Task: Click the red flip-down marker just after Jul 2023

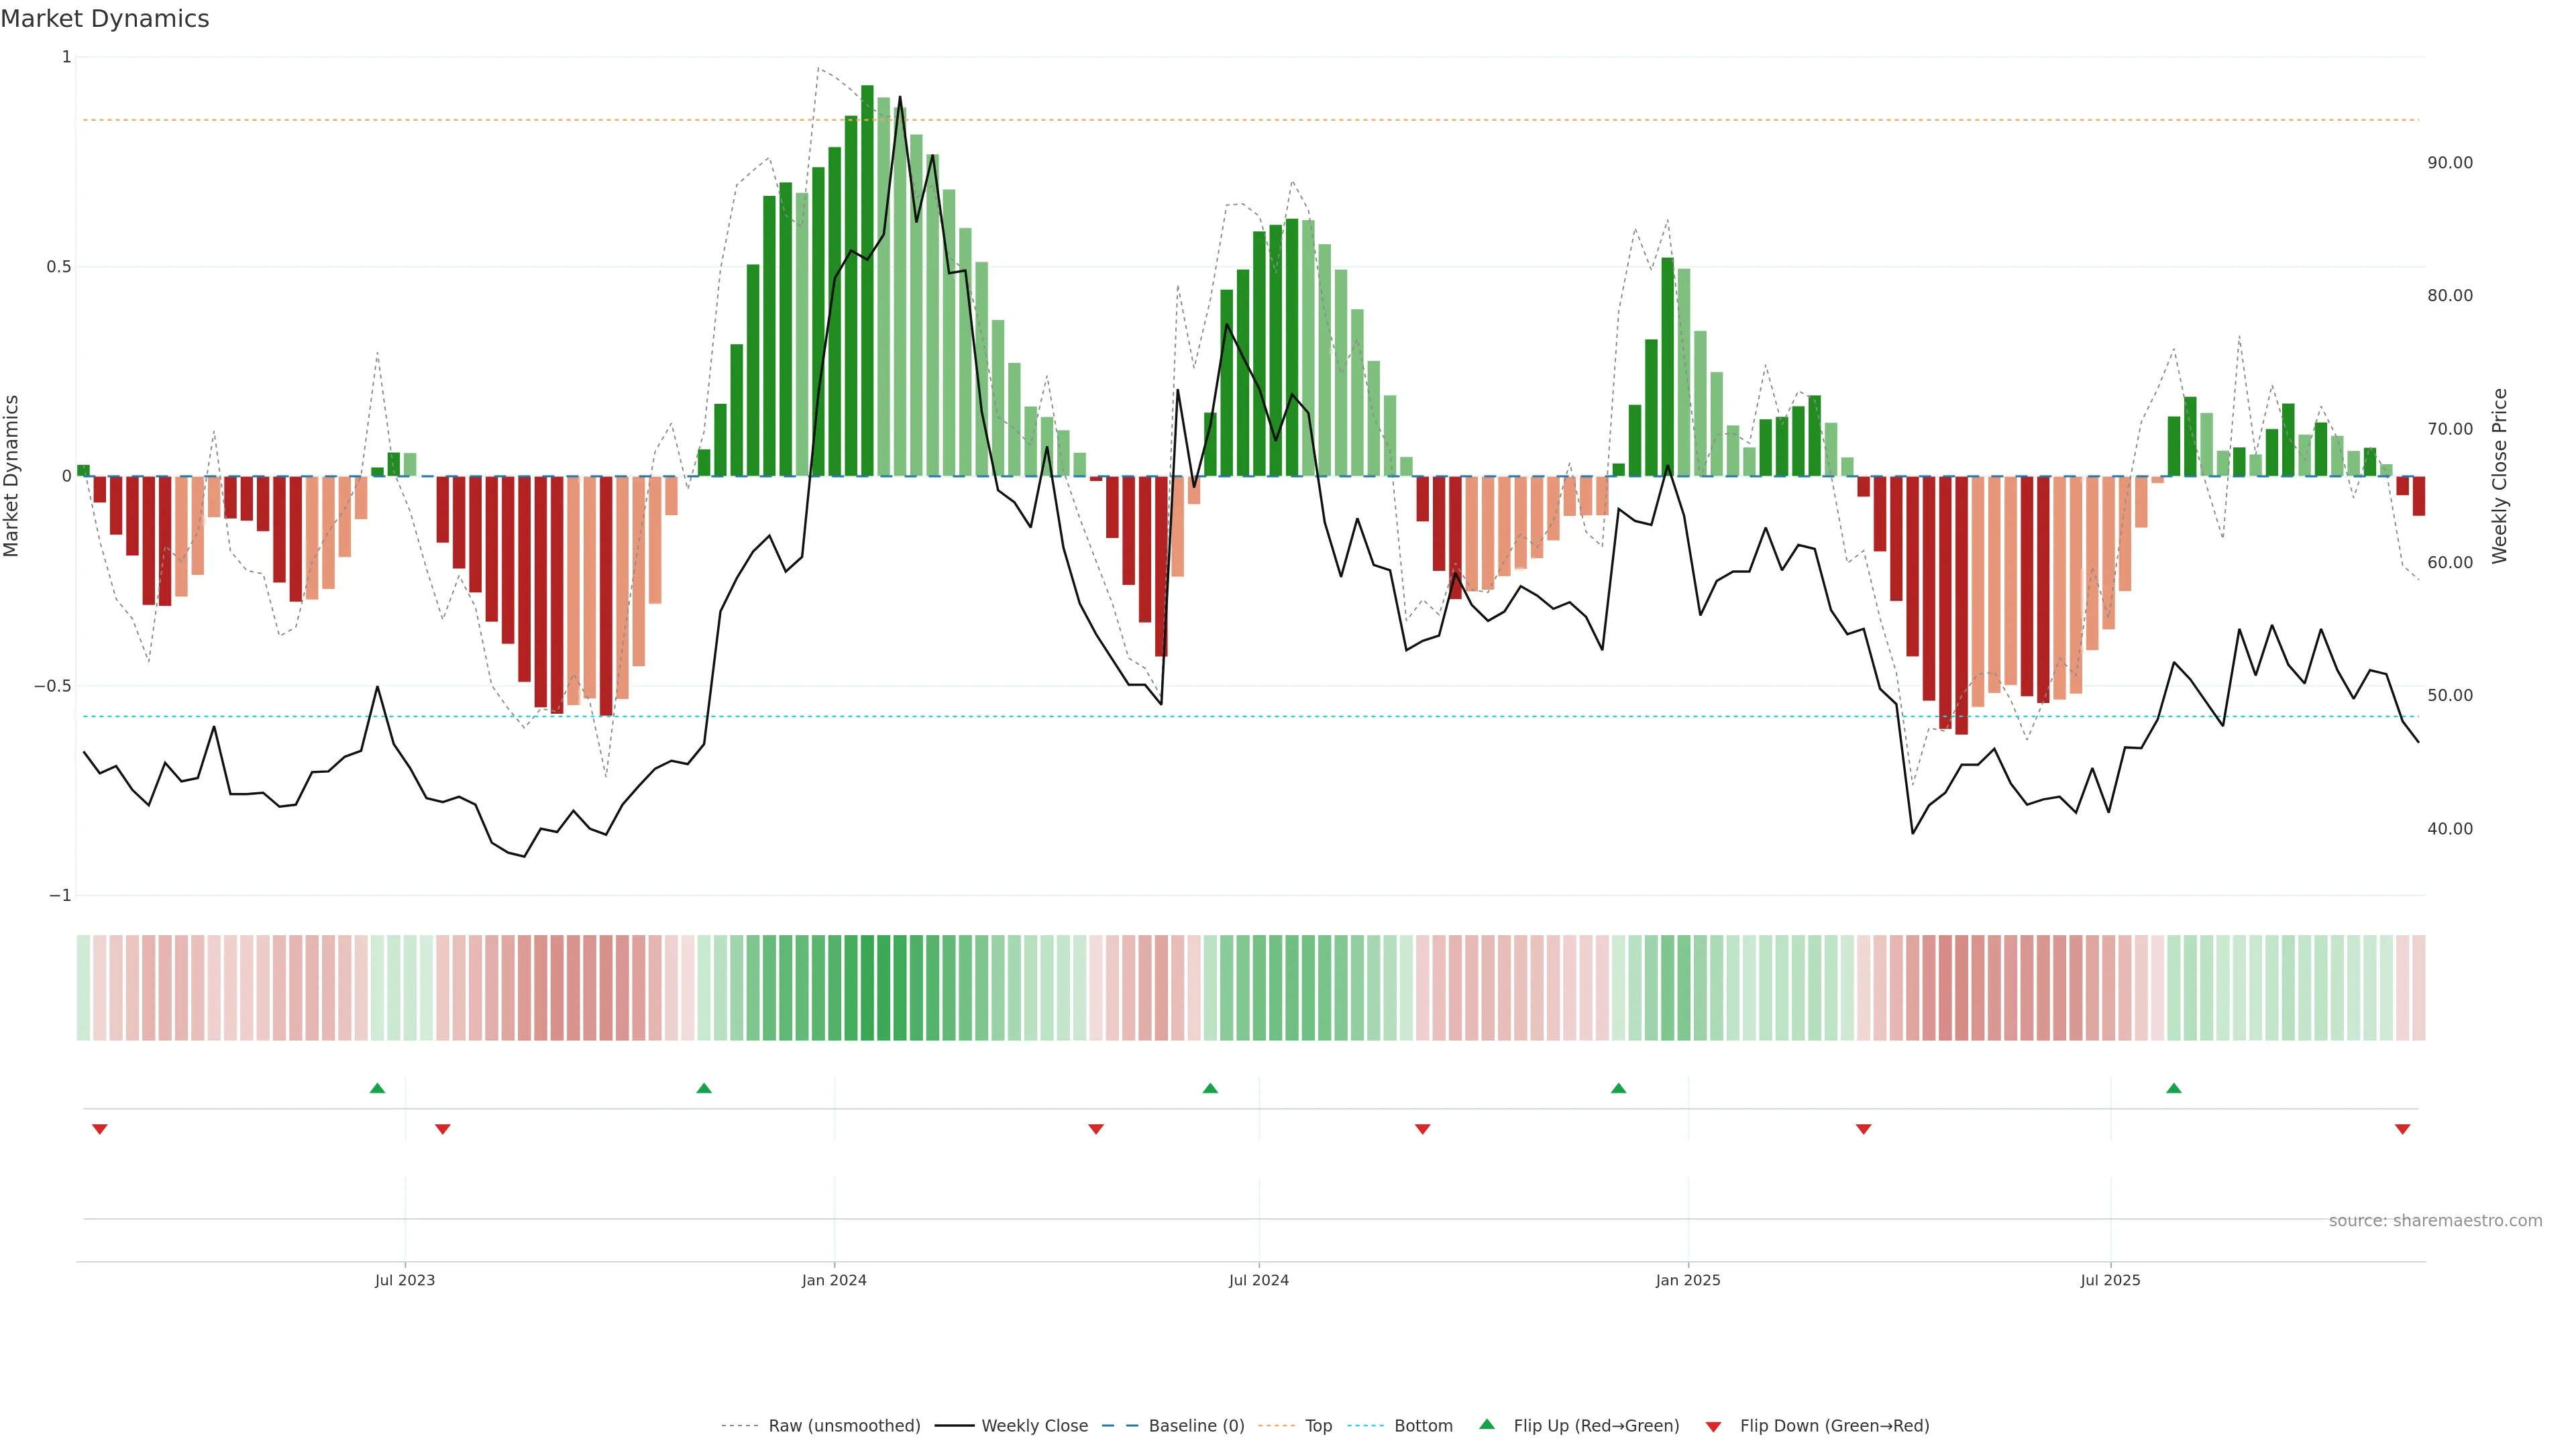Action: (443, 1129)
